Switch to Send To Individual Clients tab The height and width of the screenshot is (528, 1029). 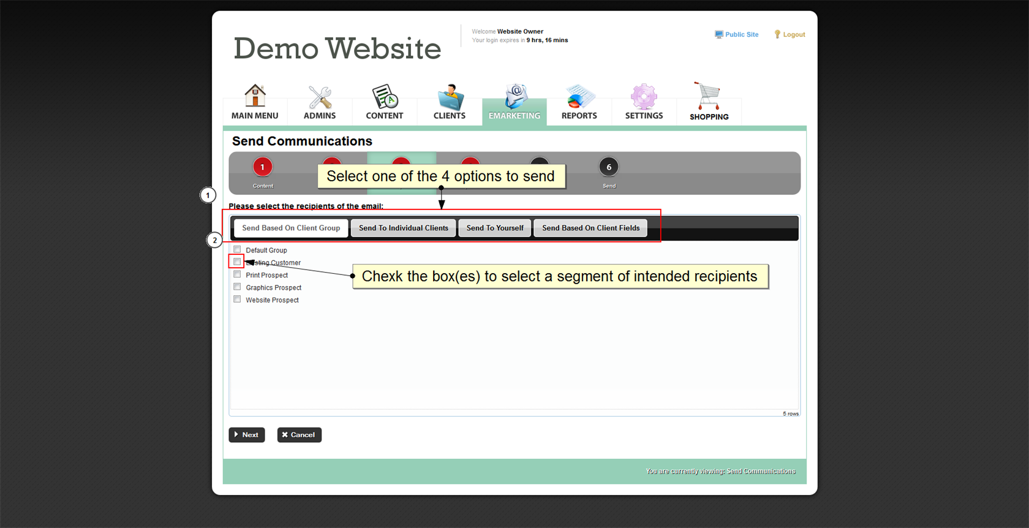(403, 228)
